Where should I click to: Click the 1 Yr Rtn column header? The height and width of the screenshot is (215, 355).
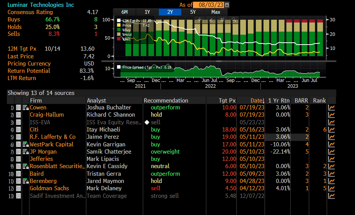pos(279,101)
